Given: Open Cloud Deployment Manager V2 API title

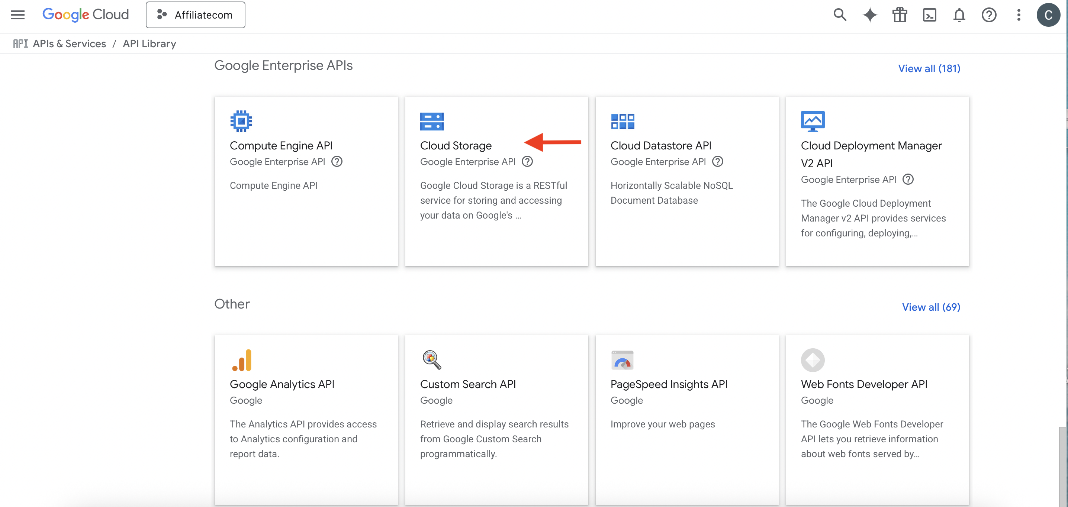Looking at the screenshot, I should [871, 154].
